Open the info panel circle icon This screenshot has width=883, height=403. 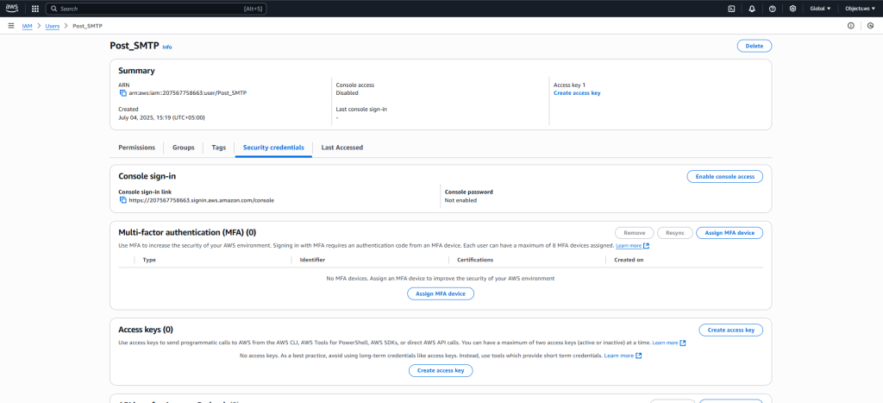point(850,26)
